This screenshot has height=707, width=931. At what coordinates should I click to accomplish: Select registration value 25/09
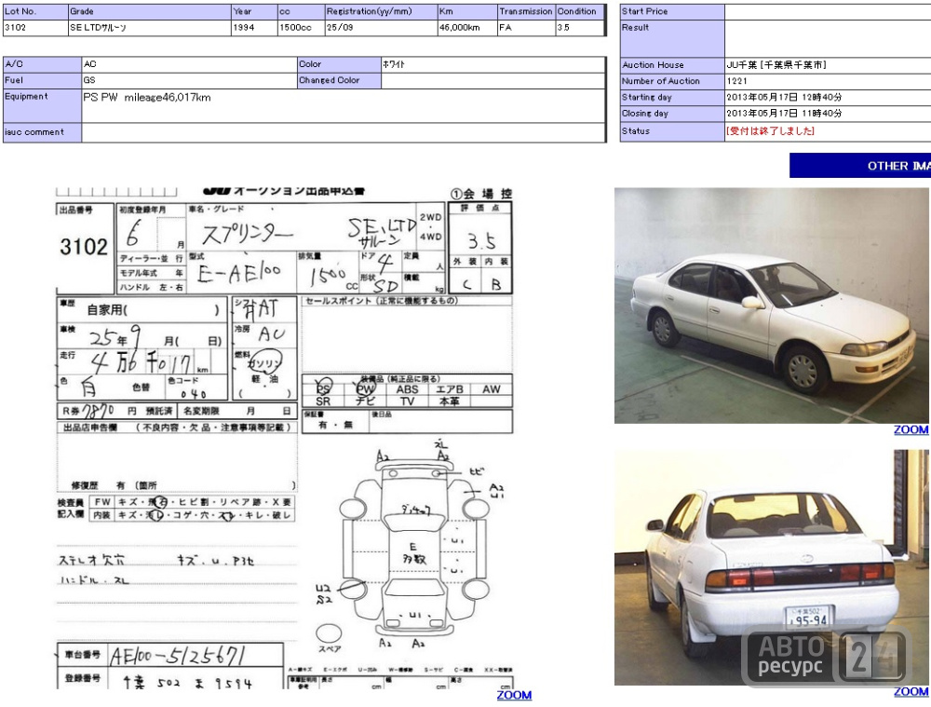coord(340,27)
